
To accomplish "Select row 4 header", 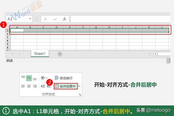I will click(8, 41).
